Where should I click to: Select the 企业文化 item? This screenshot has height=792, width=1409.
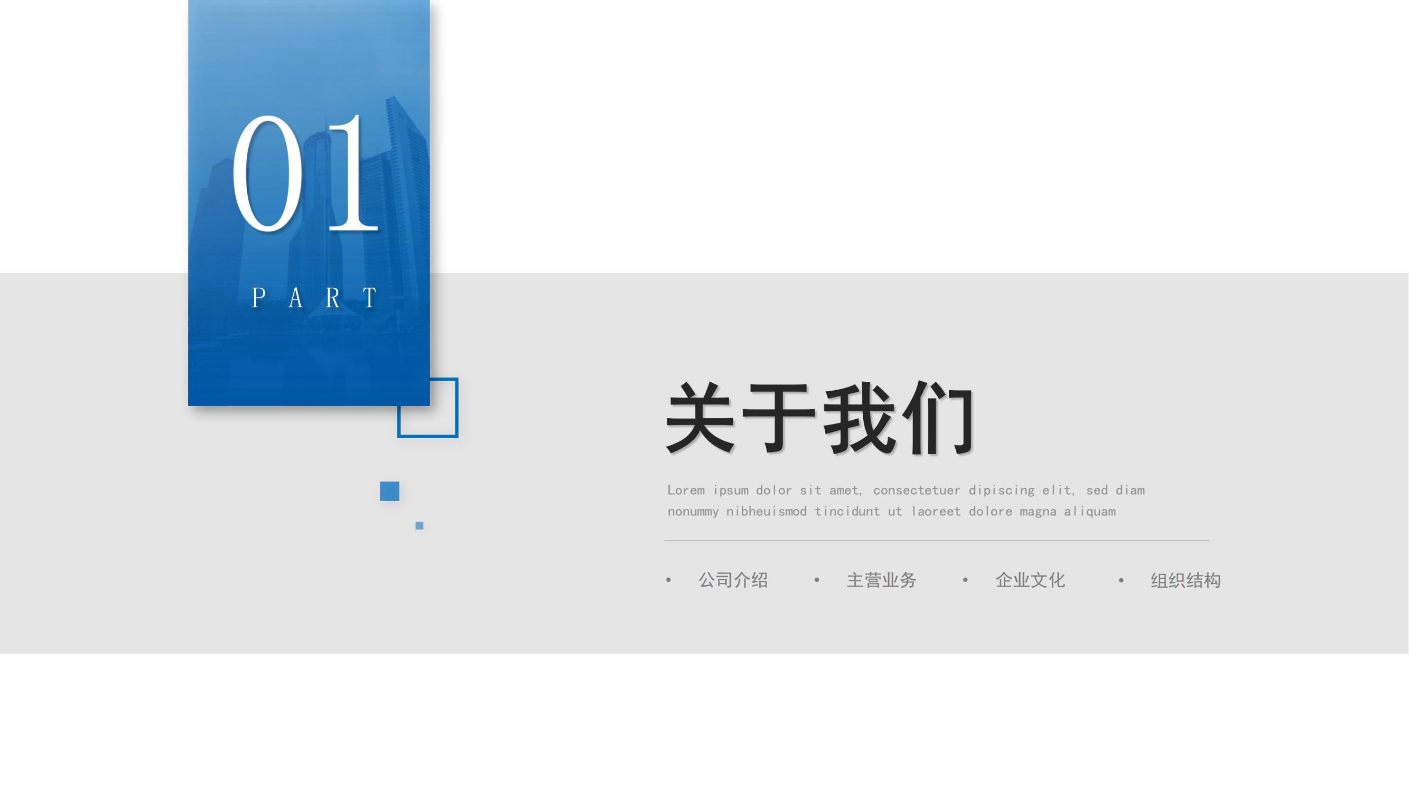(x=1030, y=580)
